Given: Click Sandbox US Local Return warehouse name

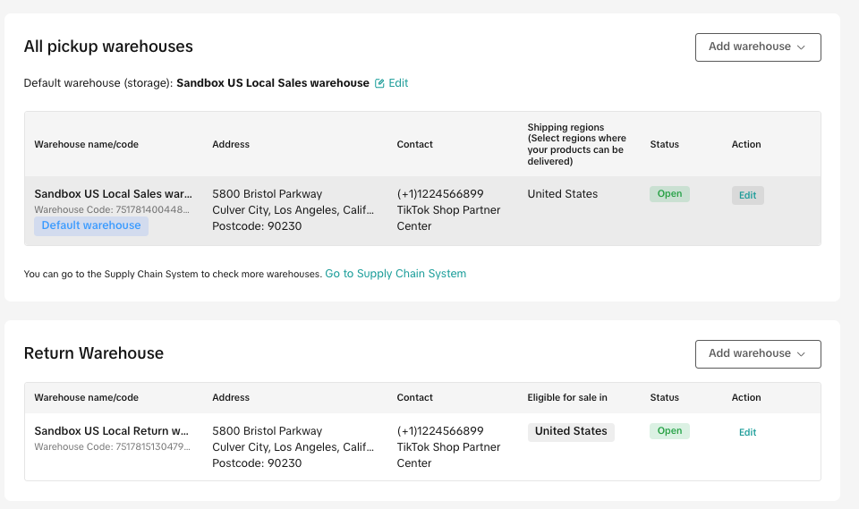Looking at the screenshot, I should 111,430.
